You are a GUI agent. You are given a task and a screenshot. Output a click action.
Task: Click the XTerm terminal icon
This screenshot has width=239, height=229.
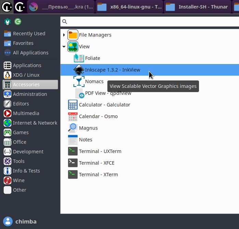[x=73, y=174]
